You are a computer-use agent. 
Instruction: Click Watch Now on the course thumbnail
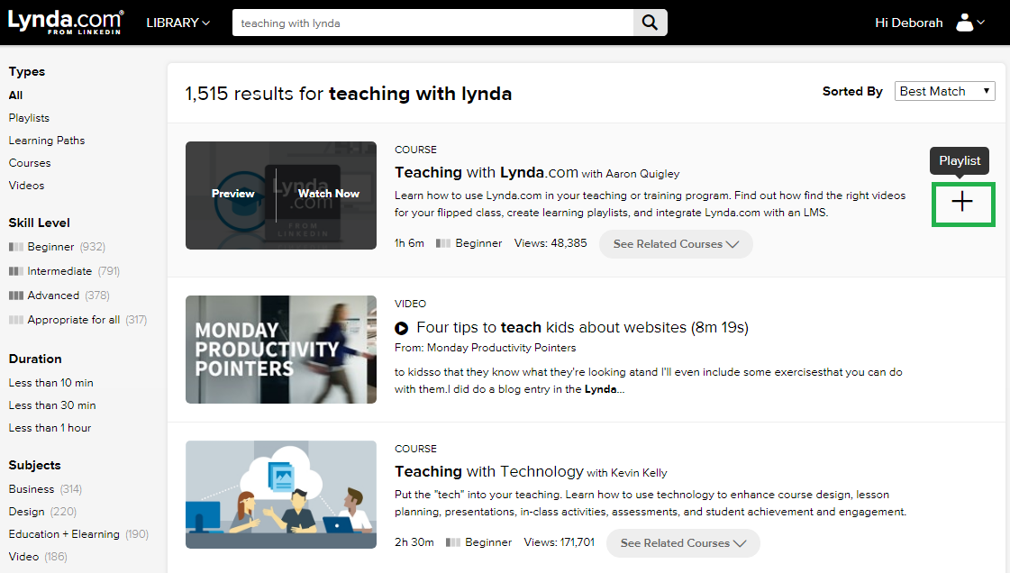(329, 194)
